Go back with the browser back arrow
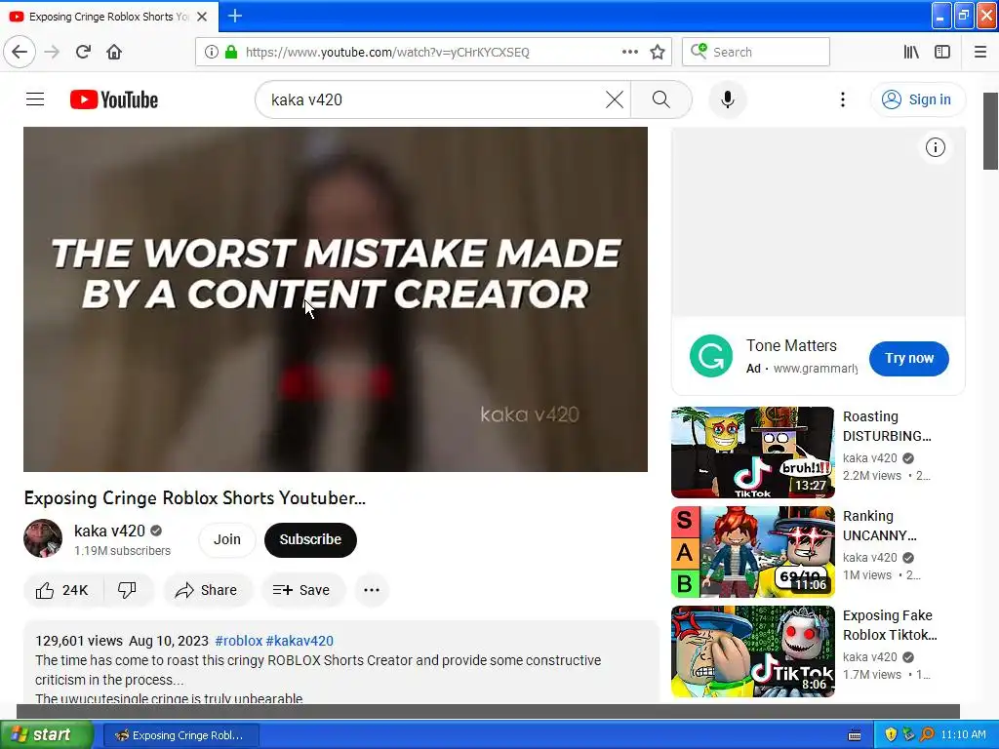The height and width of the screenshot is (749, 999). click(x=20, y=52)
